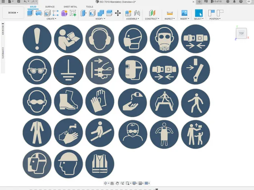Select the wash hands sign disc
254x190 pixels.
pyautogui.click(x=68, y=133)
